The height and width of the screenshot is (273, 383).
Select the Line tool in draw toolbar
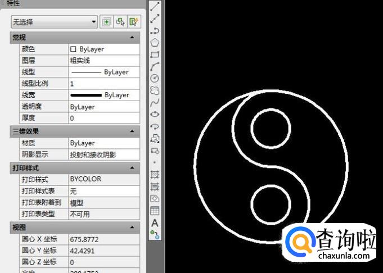(x=155, y=6)
